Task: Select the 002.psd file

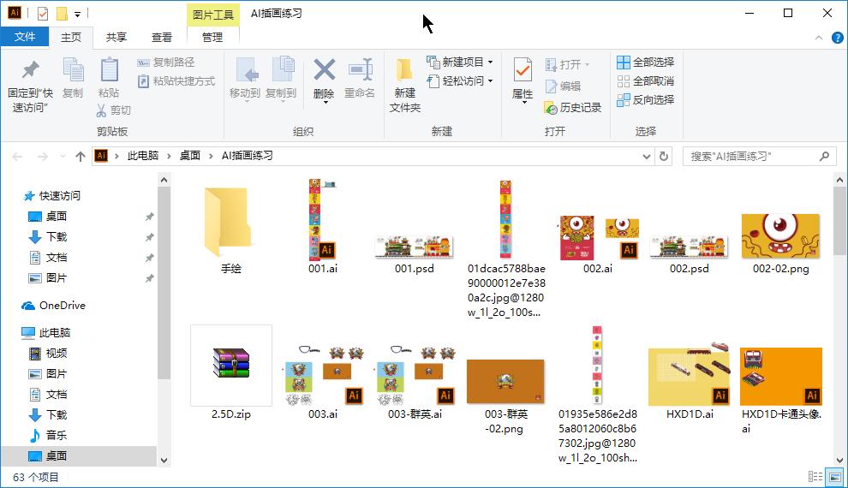Action: click(x=689, y=254)
